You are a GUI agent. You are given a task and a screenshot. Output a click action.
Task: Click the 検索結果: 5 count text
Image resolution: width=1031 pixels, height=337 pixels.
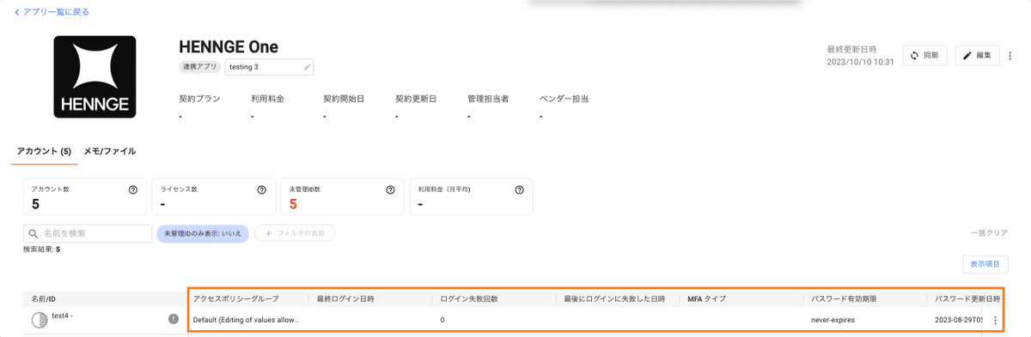click(42, 250)
